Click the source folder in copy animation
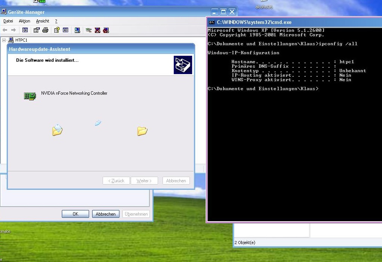 [x=57, y=130]
